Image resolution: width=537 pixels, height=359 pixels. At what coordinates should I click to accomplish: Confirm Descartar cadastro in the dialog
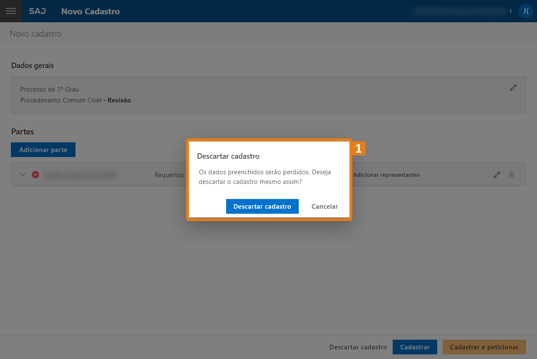point(262,206)
